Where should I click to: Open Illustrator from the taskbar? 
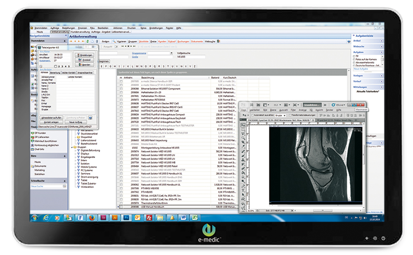pos(115,217)
